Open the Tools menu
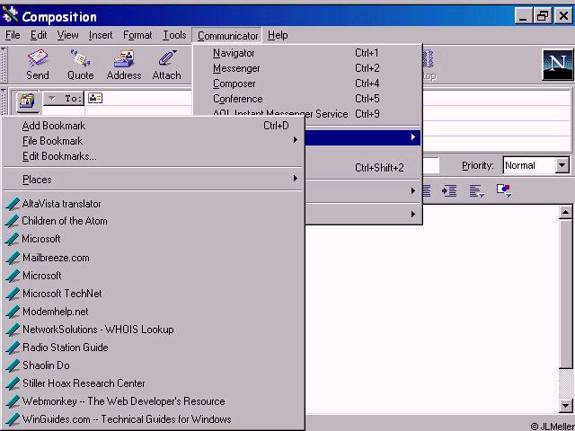The image size is (575, 431). coord(174,35)
